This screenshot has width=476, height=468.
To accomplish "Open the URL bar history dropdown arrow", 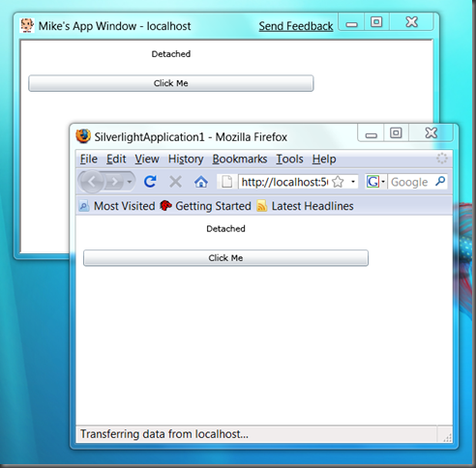I will 353,182.
